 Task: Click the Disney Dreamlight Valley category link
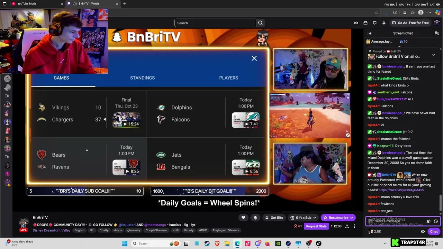pyautogui.click(x=52, y=230)
